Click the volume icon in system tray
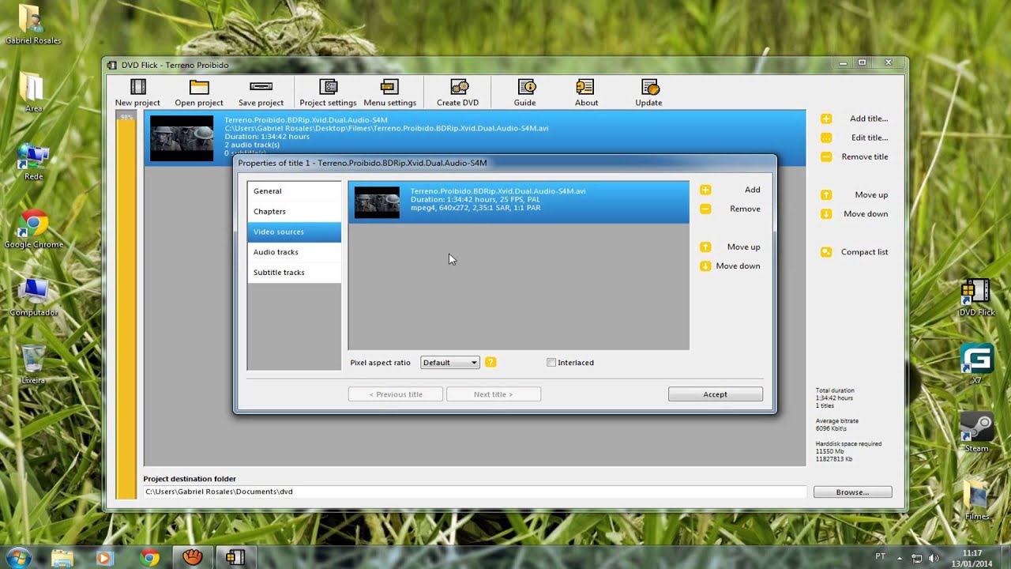 (933, 558)
